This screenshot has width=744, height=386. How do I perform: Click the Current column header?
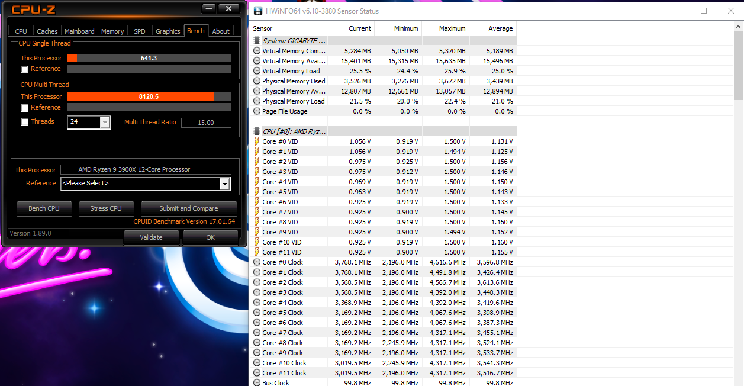coord(351,28)
